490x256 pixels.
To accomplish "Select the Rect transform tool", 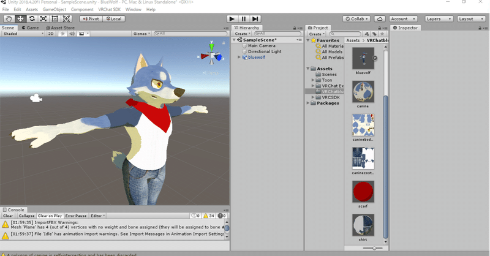I will click(x=55, y=19).
